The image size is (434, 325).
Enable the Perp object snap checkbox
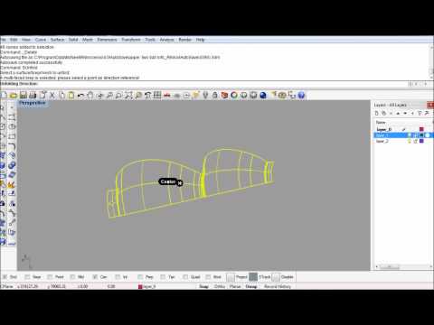[140, 277]
